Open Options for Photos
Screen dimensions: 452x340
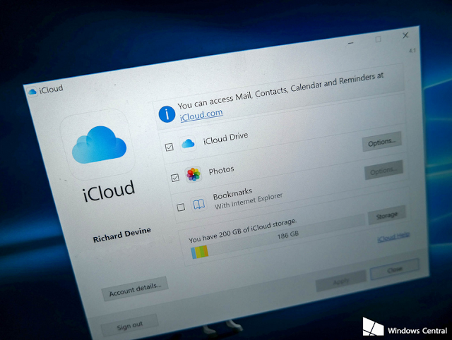tap(383, 170)
